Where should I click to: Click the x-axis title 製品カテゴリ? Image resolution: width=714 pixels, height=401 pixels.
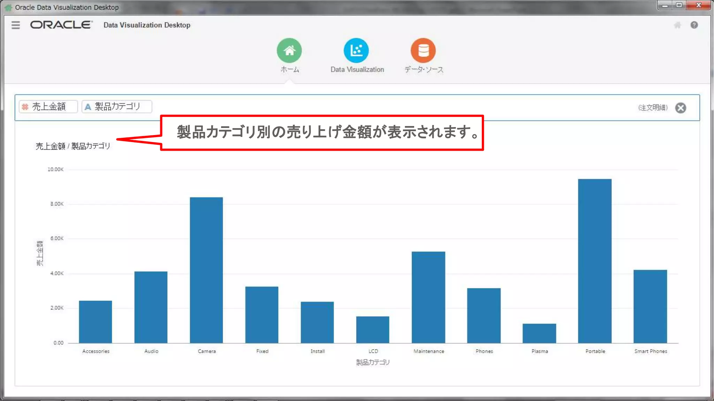(x=373, y=362)
